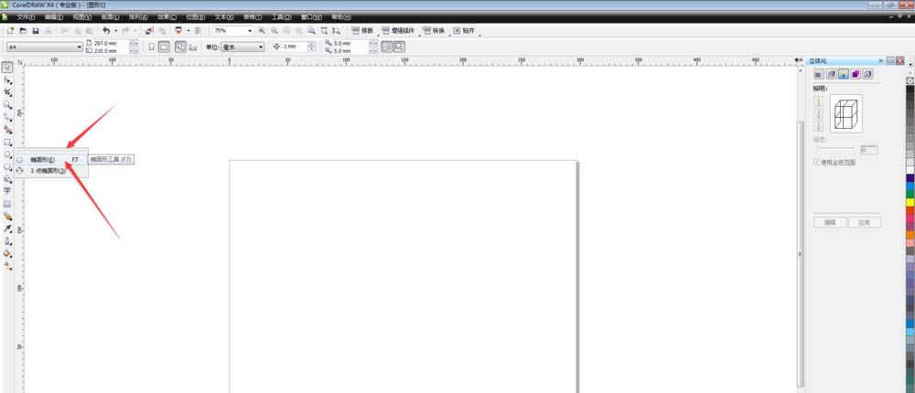915x393 pixels.
Task: Open the extrude lighting tab with bulb icon
Action: pos(843,73)
